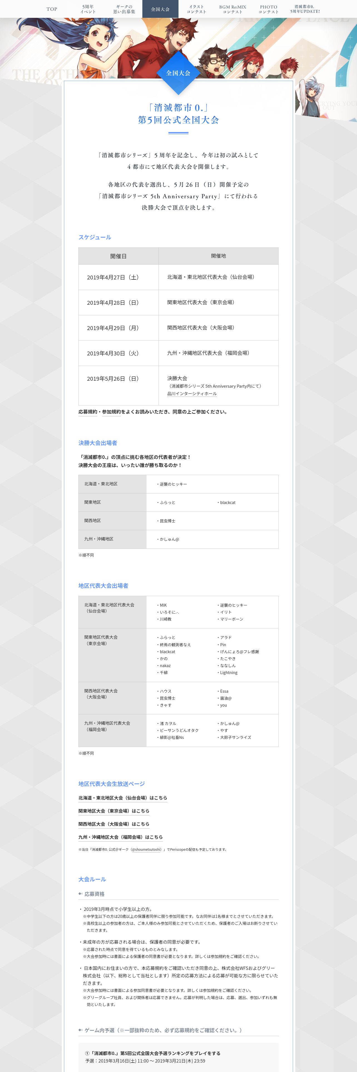
Task: Open 関東地区大会（東京会場）broadcast link
Action: [114, 811]
